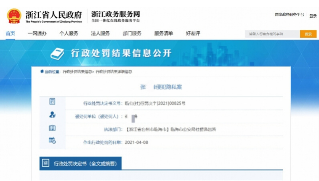319x181 pixels.
Task: Click the 登录 link at top right
Action: 313,16
